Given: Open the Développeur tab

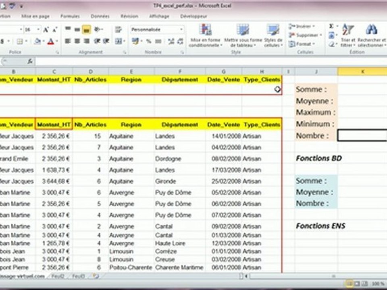Looking at the screenshot, I should click(193, 16).
